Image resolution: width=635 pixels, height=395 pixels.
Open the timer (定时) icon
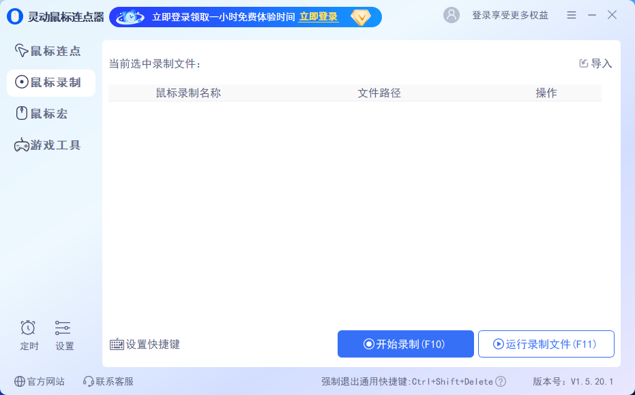click(29, 328)
